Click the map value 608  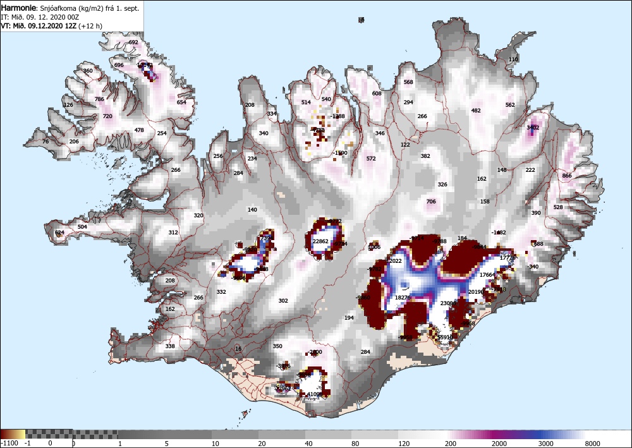(x=377, y=94)
